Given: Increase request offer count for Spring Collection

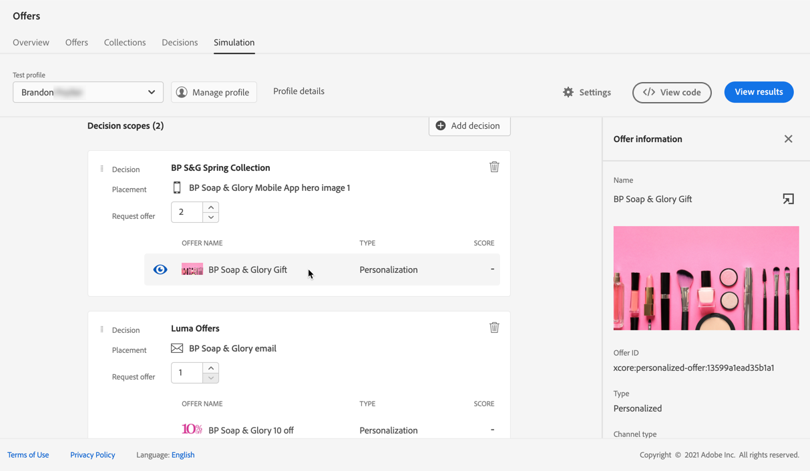Looking at the screenshot, I should click(211, 207).
